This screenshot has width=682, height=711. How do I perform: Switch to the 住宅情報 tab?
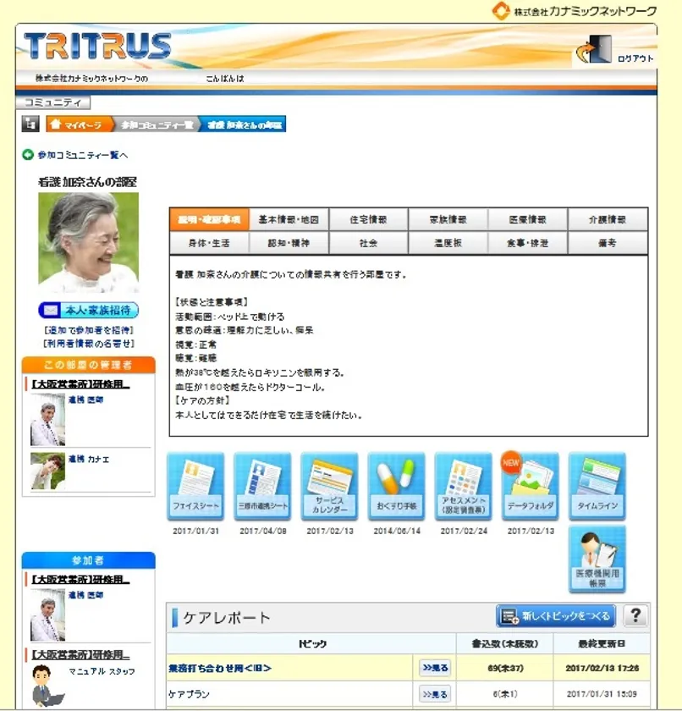pos(368,219)
